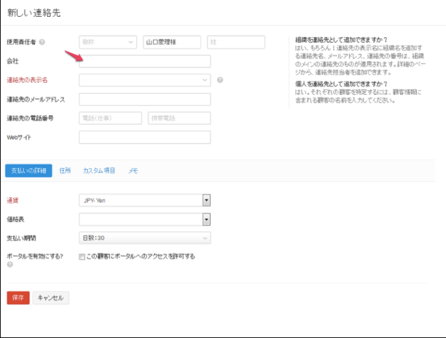The height and width of the screenshot is (338, 446).
Task: Switch to the 住所 tab
Action: click(65, 171)
